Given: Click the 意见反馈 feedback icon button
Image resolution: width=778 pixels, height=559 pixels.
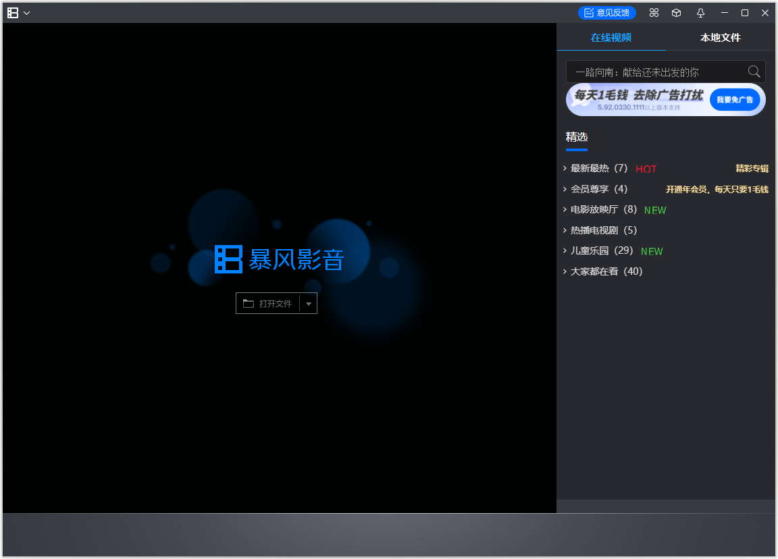Looking at the screenshot, I should pyautogui.click(x=606, y=12).
